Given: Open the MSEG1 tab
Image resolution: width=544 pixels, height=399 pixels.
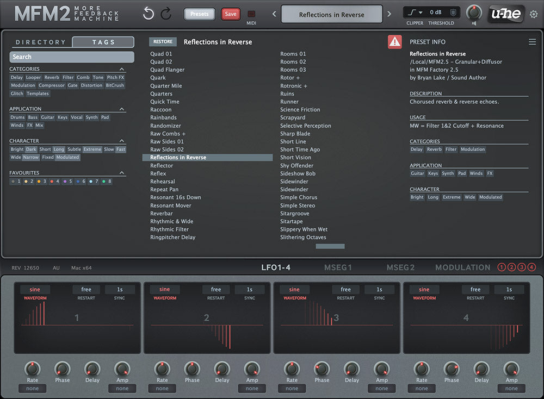Looking at the screenshot, I should point(338,267).
